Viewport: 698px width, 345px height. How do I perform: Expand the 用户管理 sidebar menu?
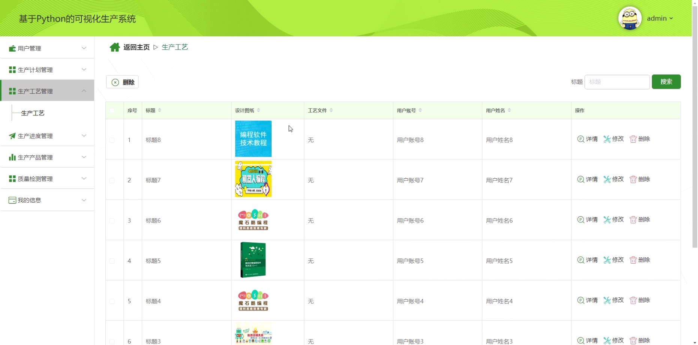click(x=47, y=48)
